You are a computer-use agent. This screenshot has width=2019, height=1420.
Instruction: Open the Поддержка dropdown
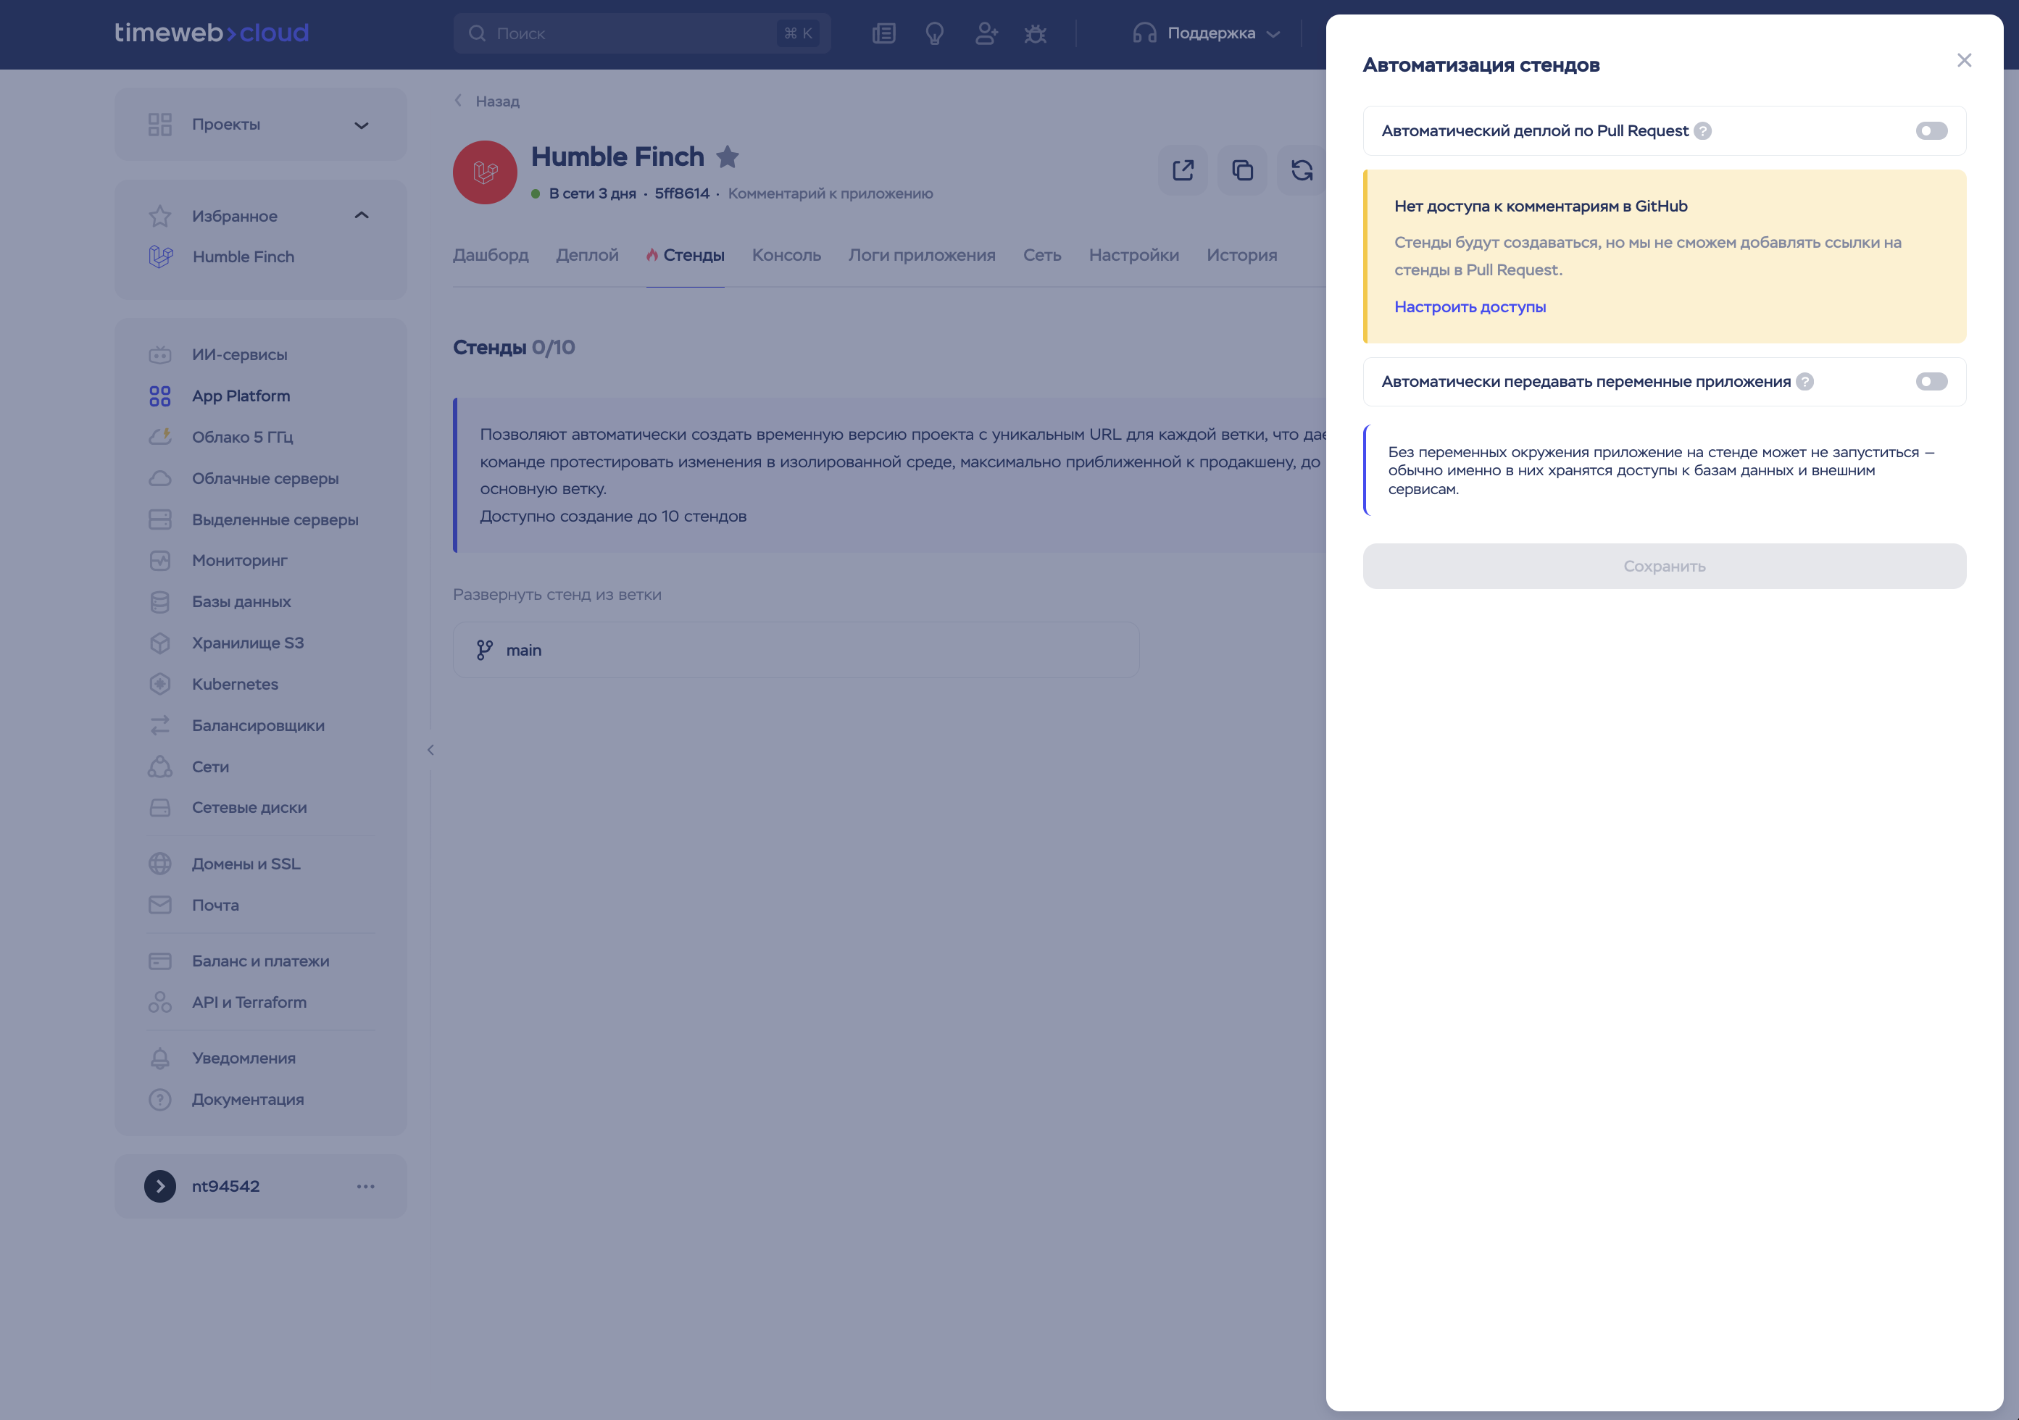(x=1206, y=33)
